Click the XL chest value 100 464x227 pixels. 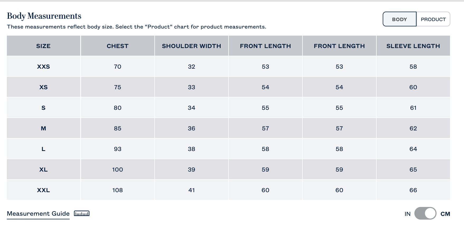(117, 169)
